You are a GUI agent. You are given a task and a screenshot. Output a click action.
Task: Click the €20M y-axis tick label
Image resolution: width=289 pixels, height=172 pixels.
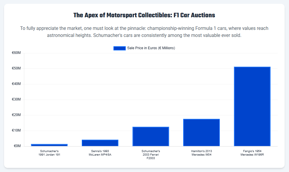[x=16, y=115]
